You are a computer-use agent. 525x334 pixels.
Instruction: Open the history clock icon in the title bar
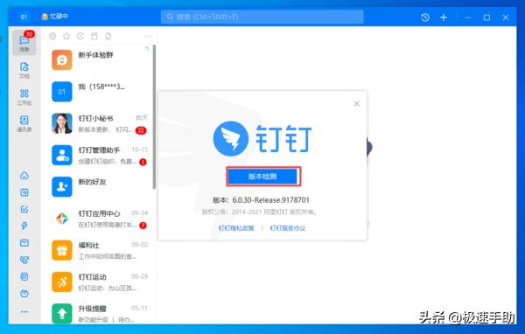425,17
